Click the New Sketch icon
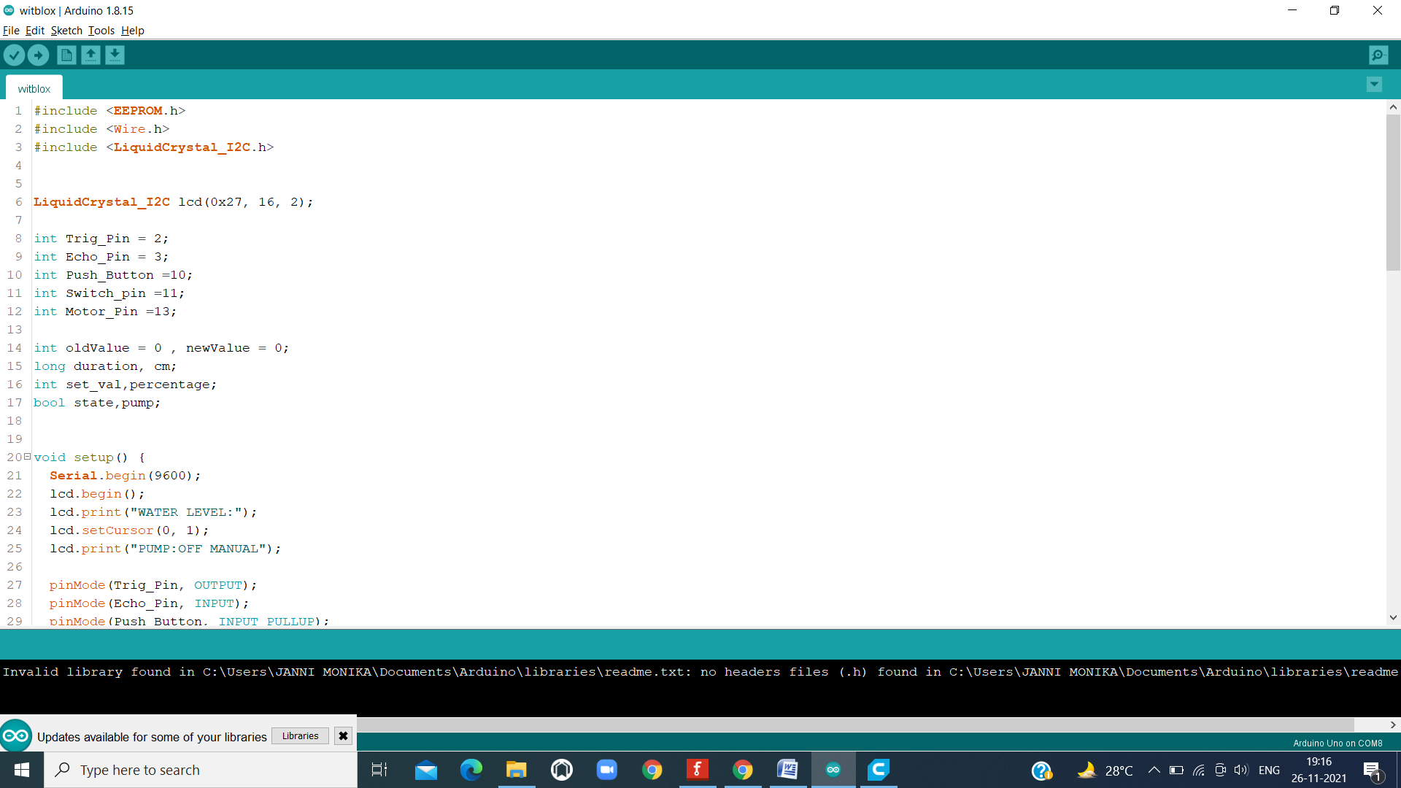This screenshot has height=788, width=1401. coord(66,55)
